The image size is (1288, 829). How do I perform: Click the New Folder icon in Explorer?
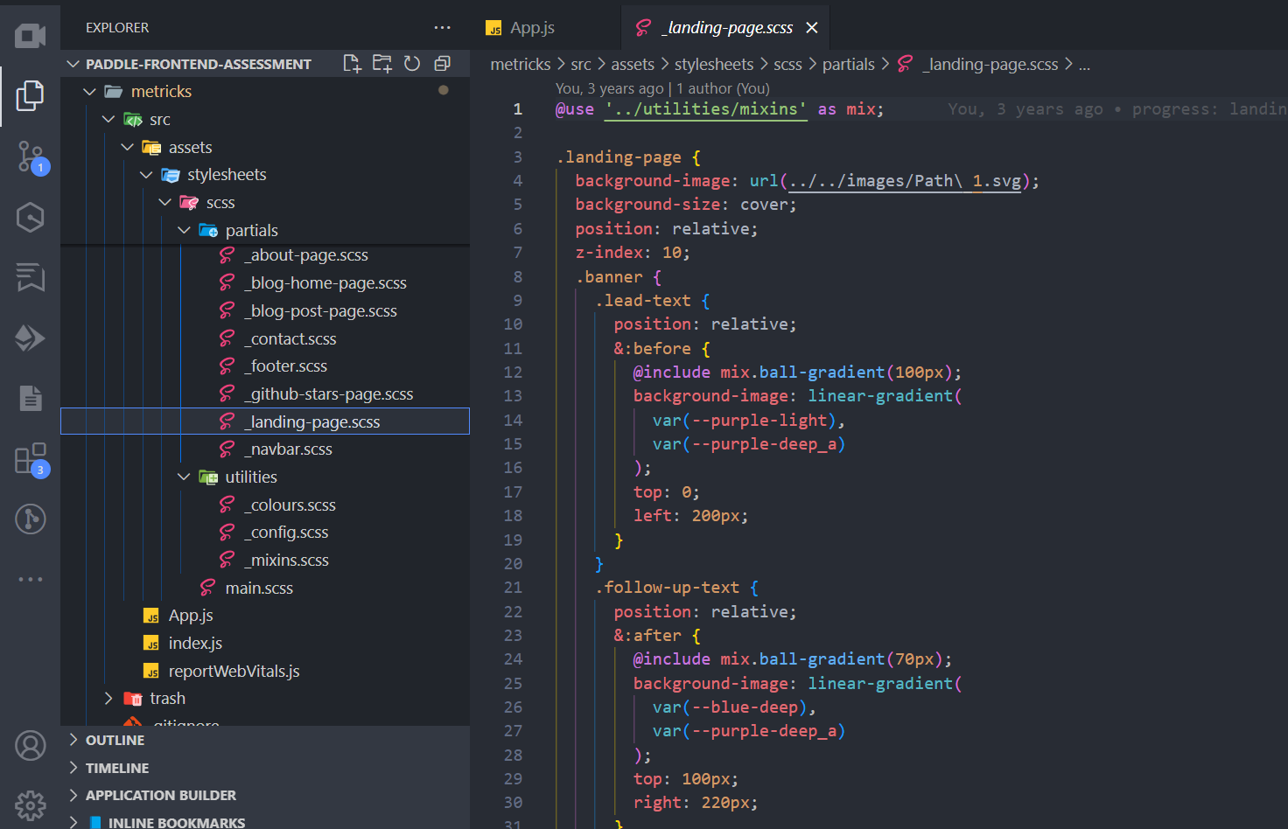coord(382,64)
